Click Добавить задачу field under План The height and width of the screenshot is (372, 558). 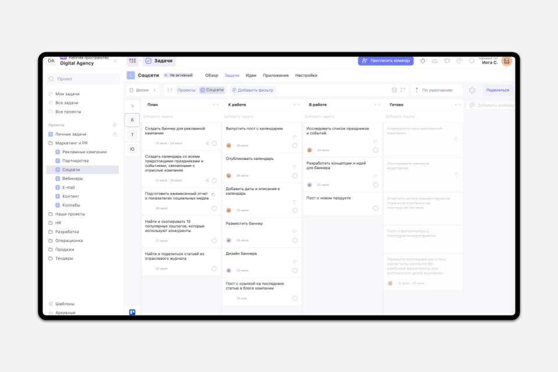[181, 116]
